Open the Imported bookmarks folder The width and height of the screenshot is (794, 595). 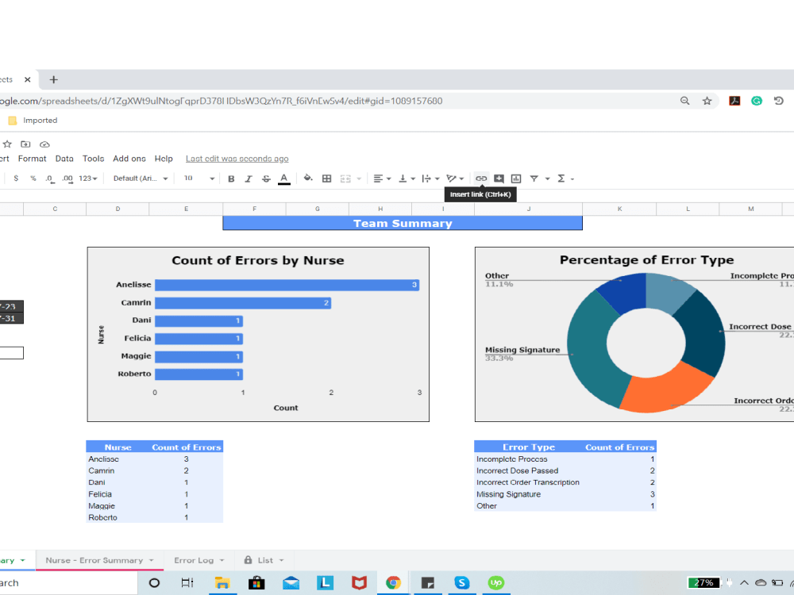pos(33,121)
